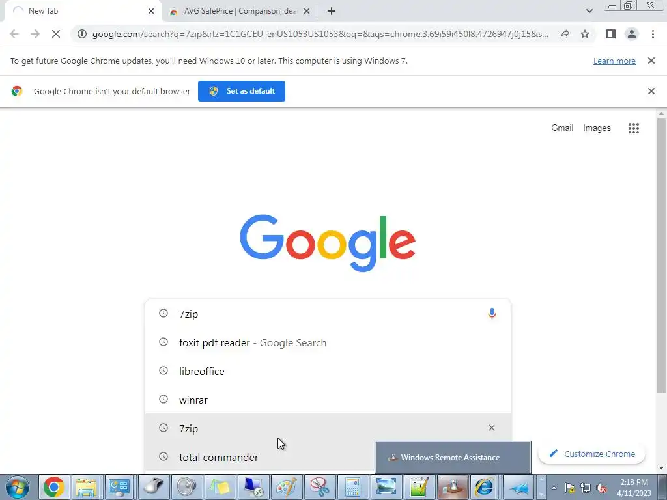Screen dimensions: 667x500
Task: Open Calculator from the taskbar
Action: click(x=353, y=487)
